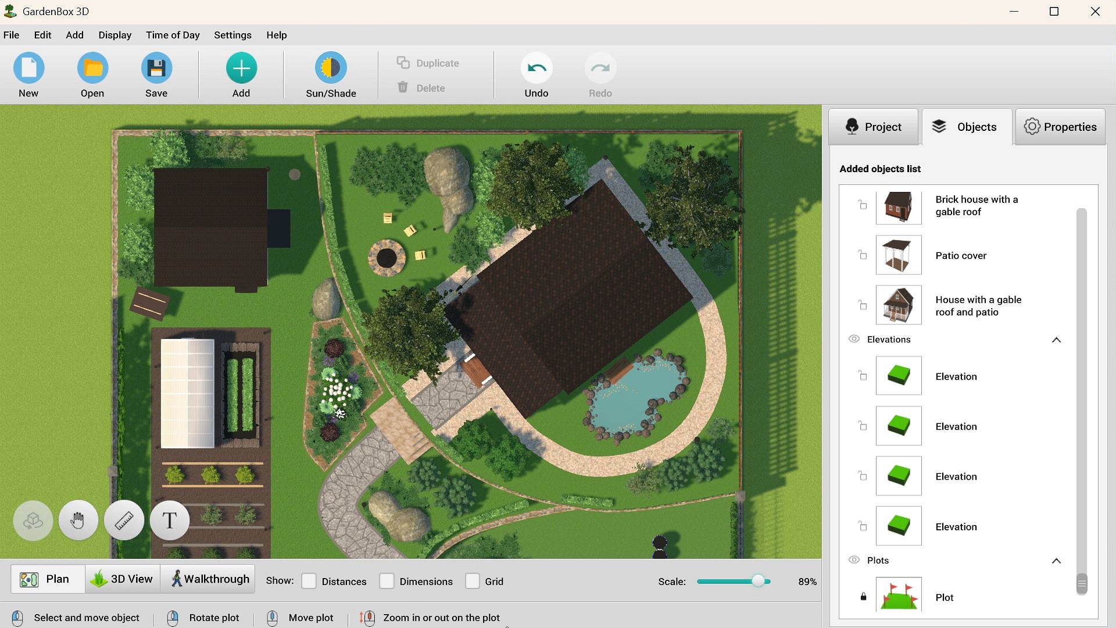Click the Patio cover thumbnail
The height and width of the screenshot is (628, 1116).
coord(899,255)
